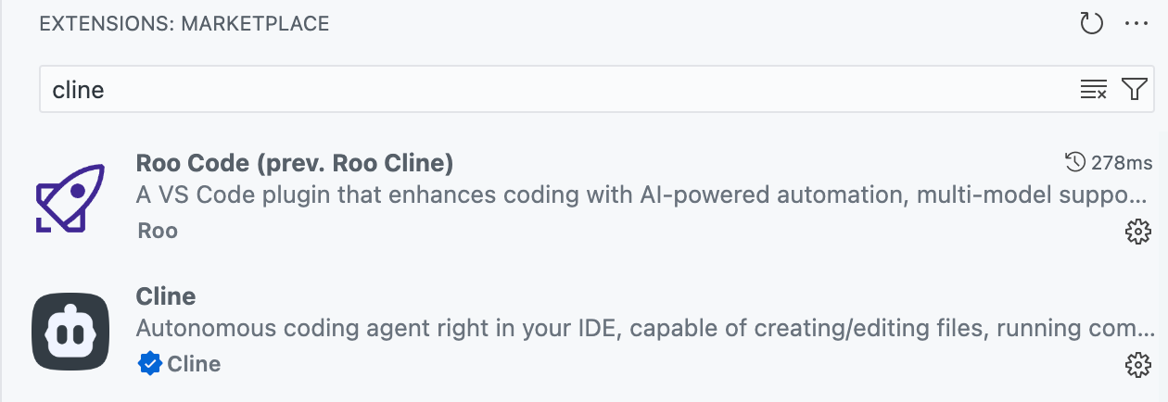Open the More Actions ellipsis menu
The height and width of the screenshot is (402, 1168).
(1136, 24)
